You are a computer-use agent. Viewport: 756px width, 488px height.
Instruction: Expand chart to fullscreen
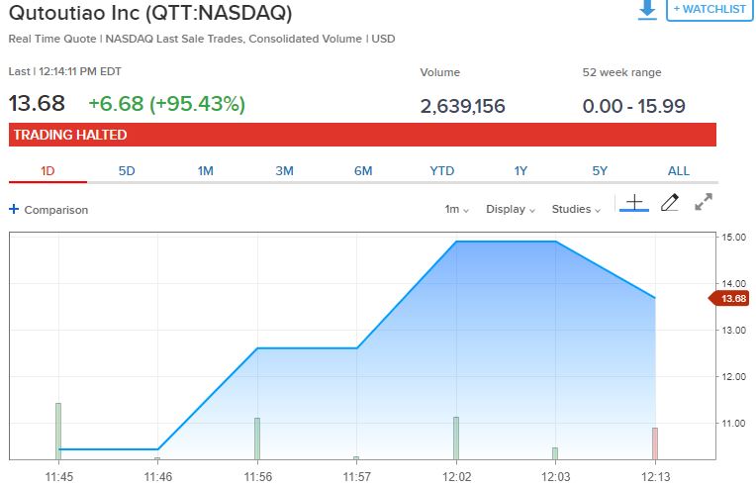(x=704, y=203)
